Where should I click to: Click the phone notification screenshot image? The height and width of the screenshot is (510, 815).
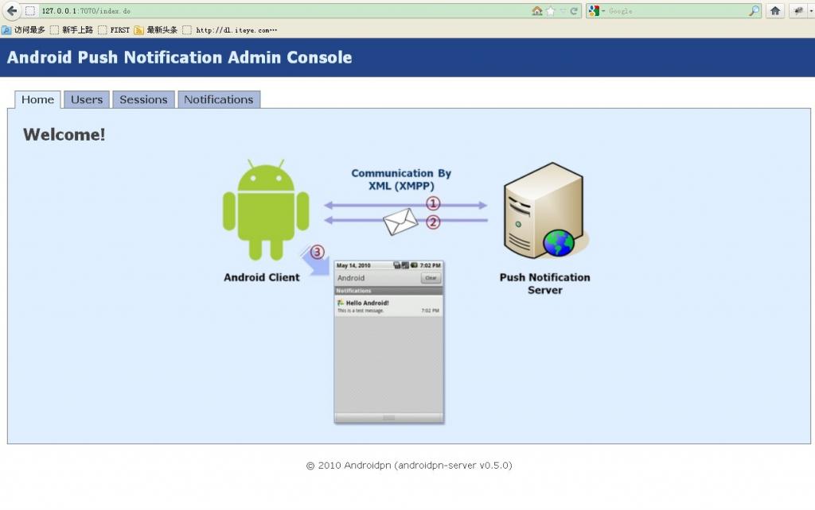tap(388, 342)
